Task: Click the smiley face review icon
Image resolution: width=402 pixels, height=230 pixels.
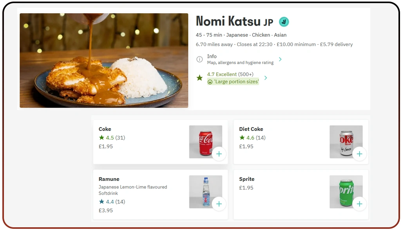Action: [210, 82]
